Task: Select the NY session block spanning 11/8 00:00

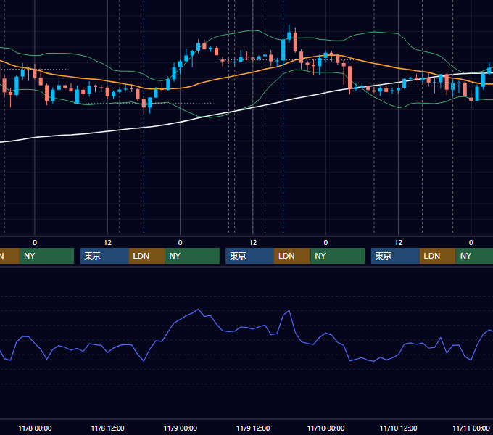Action: pyautogui.click(x=46, y=256)
